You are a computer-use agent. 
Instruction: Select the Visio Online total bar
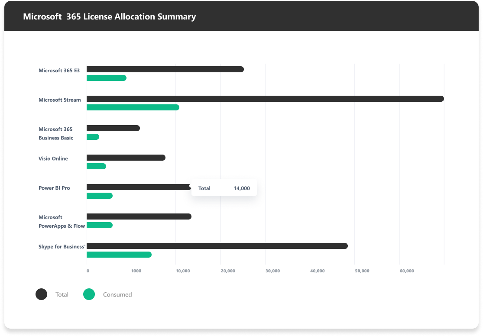[x=126, y=158]
